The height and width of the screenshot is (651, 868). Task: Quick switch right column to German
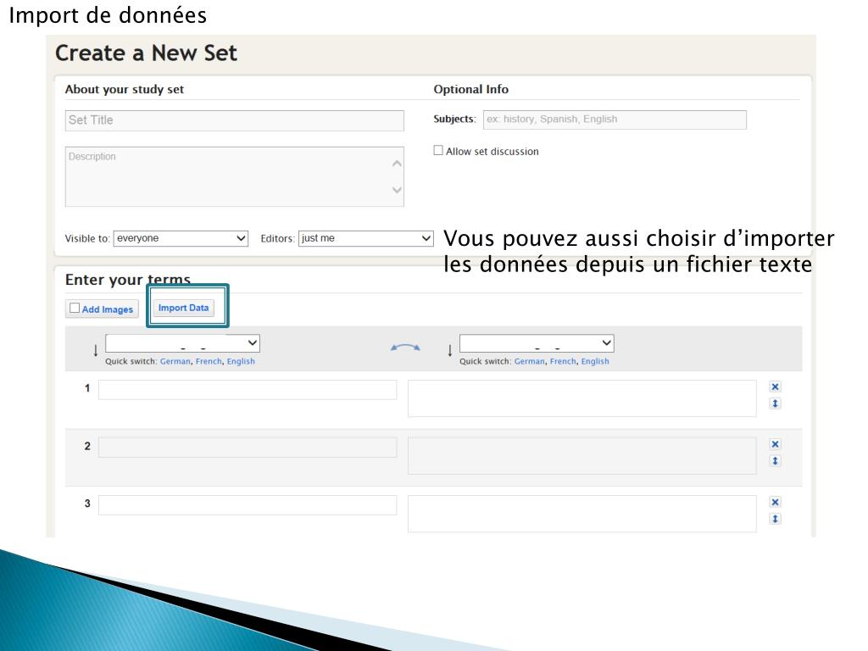(x=529, y=361)
